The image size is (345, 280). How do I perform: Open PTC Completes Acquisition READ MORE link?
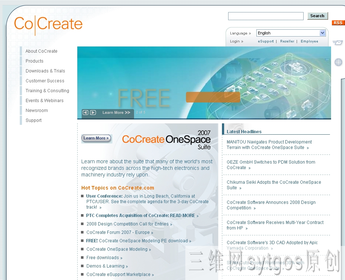142,216
